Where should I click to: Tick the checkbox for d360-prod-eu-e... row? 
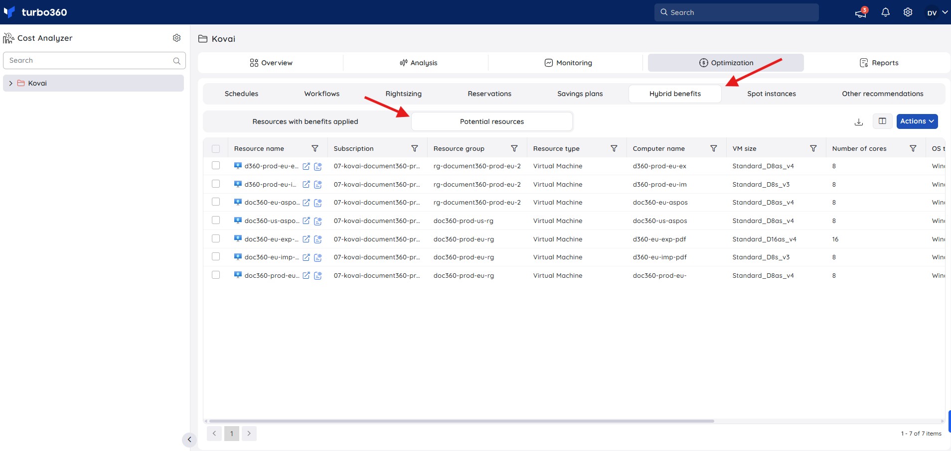point(216,165)
